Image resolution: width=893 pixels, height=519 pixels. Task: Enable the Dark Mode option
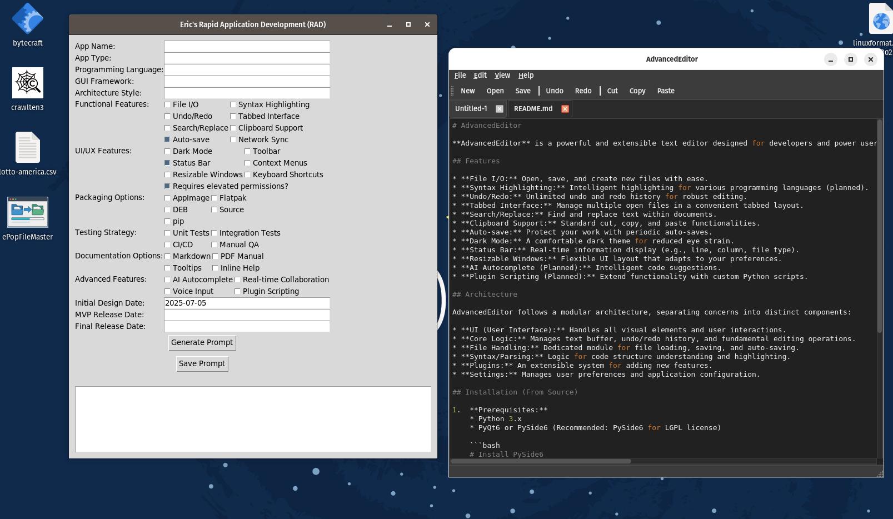click(x=167, y=151)
